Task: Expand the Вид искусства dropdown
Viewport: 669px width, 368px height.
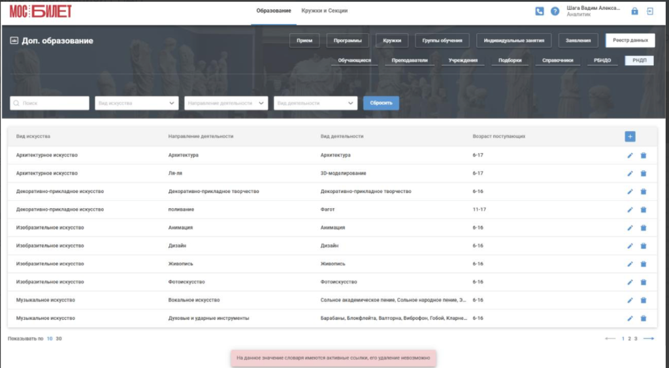Action: 137,103
